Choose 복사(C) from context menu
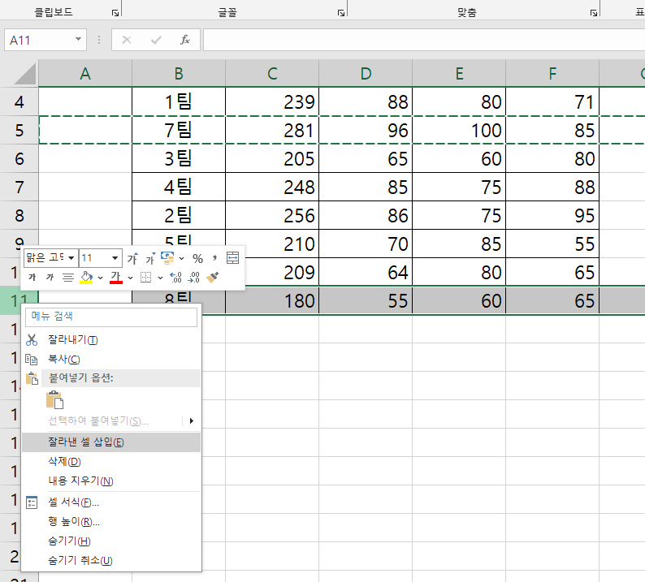 (x=111, y=360)
